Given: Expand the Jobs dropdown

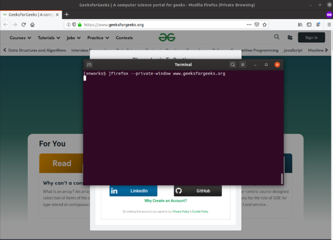Looking at the screenshot, I should (74, 38).
